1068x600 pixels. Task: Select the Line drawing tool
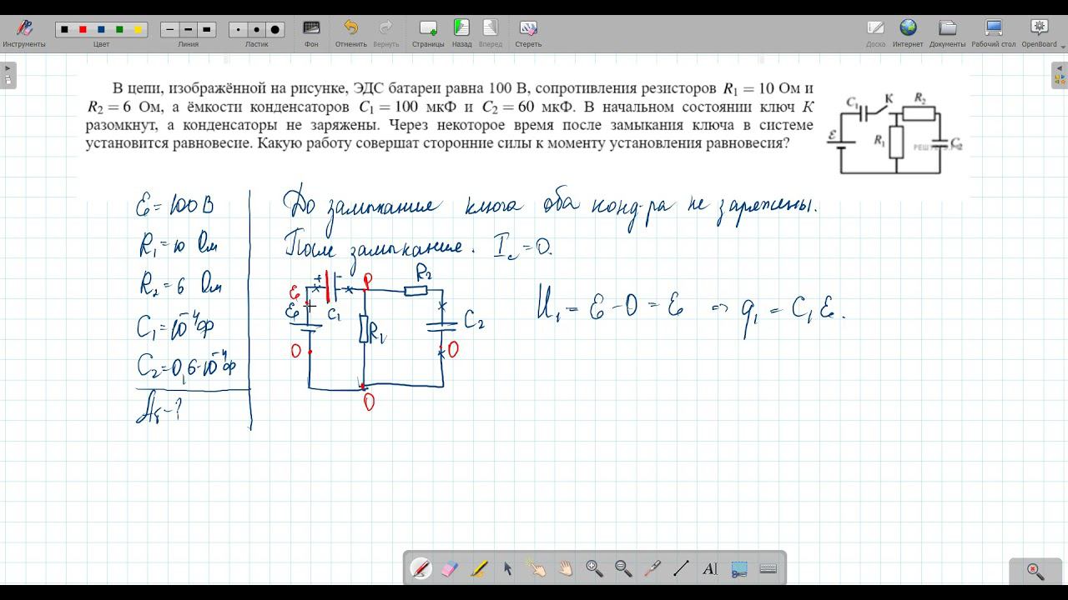(x=681, y=568)
